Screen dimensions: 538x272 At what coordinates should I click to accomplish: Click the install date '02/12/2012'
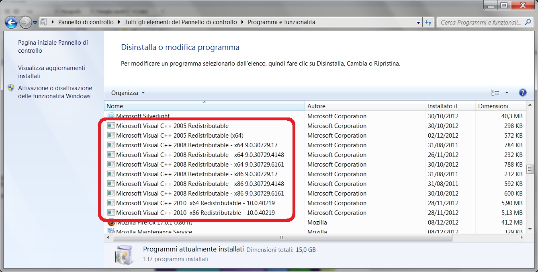click(443, 136)
